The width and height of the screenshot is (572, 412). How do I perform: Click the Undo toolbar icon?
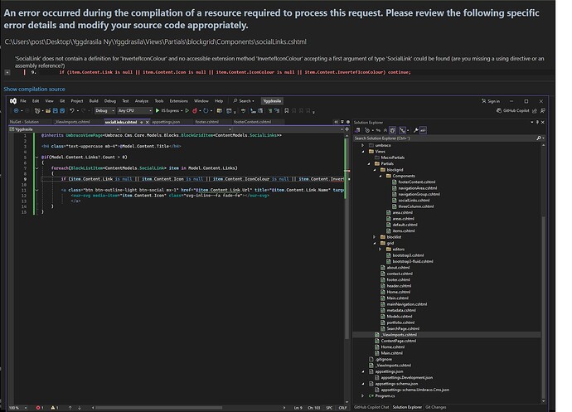click(72, 110)
